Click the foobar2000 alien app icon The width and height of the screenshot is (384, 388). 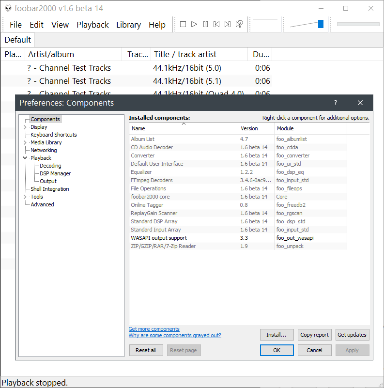coord(8,9)
